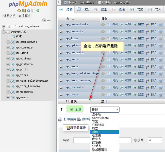Click localhost server breadcrumb link
The height and width of the screenshot is (152, 165).
(87, 2)
